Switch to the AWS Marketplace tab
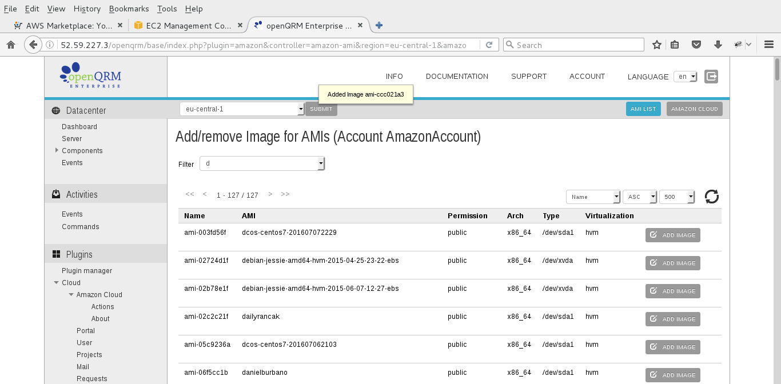 (x=69, y=25)
